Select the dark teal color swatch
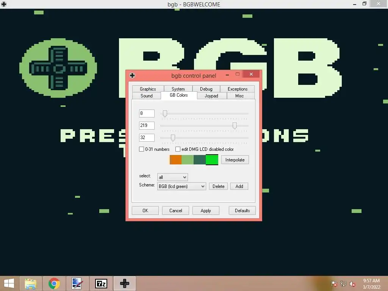This screenshot has height=291, width=388. (x=200, y=160)
